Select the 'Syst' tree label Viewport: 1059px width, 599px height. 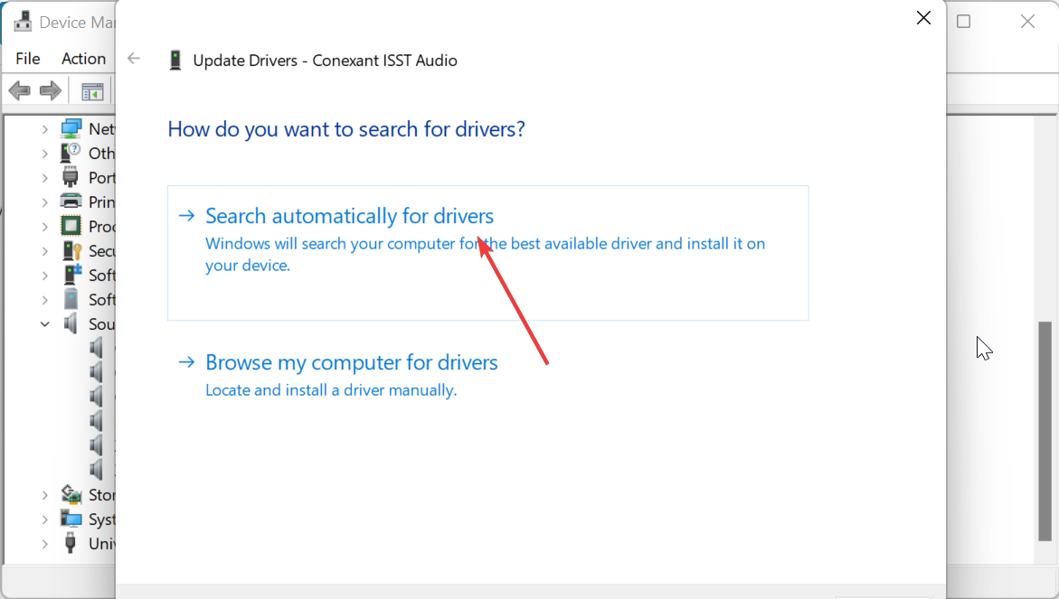[101, 519]
